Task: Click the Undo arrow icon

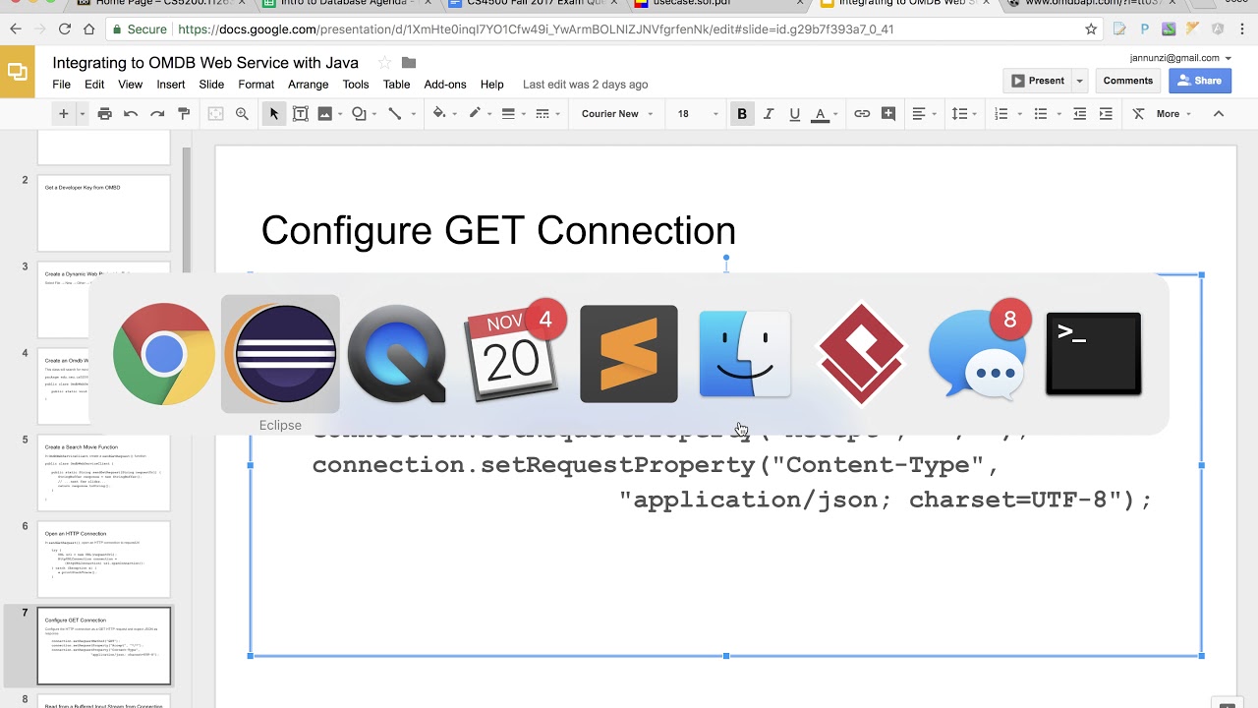Action: click(131, 114)
